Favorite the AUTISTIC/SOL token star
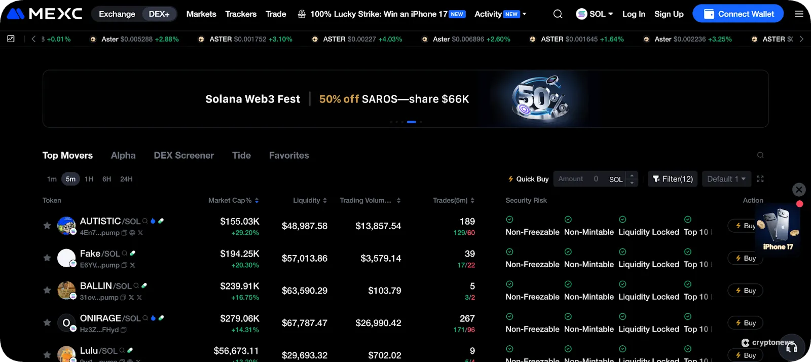Viewport: 811px width, 362px height. point(47,226)
